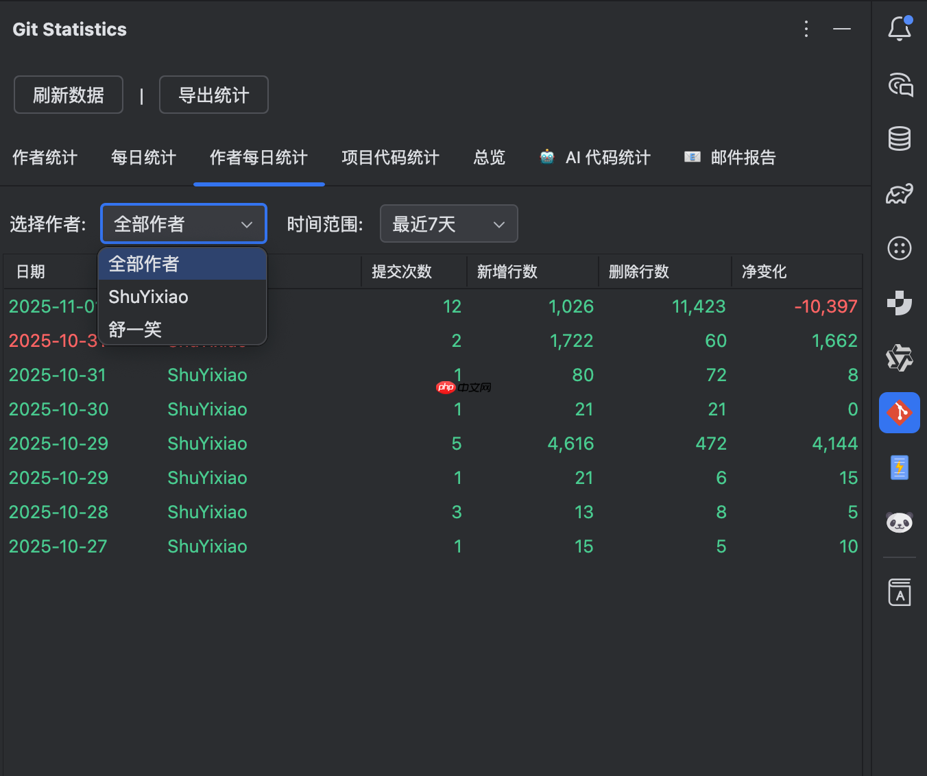927x776 pixels.
Task: Select the active Git tool window icon
Action: tap(899, 412)
